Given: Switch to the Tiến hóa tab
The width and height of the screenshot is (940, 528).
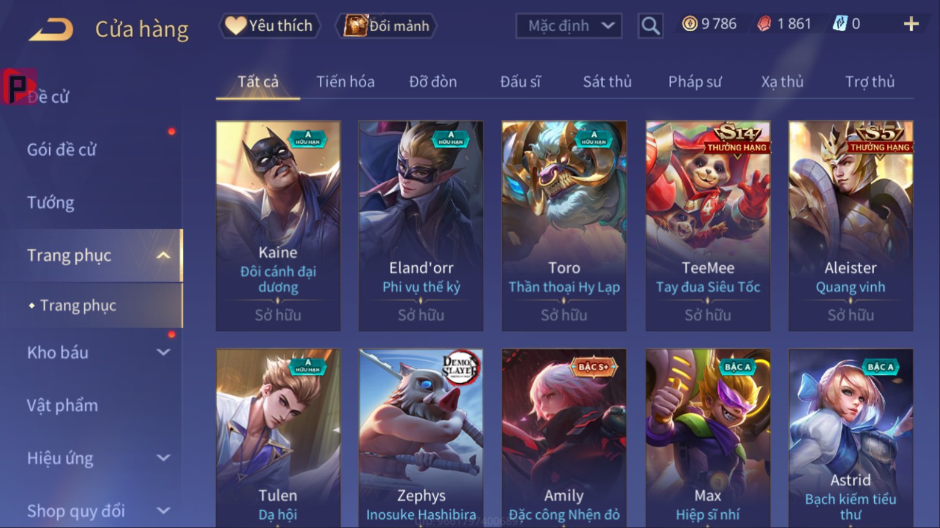Looking at the screenshot, I should click(345, 82).
